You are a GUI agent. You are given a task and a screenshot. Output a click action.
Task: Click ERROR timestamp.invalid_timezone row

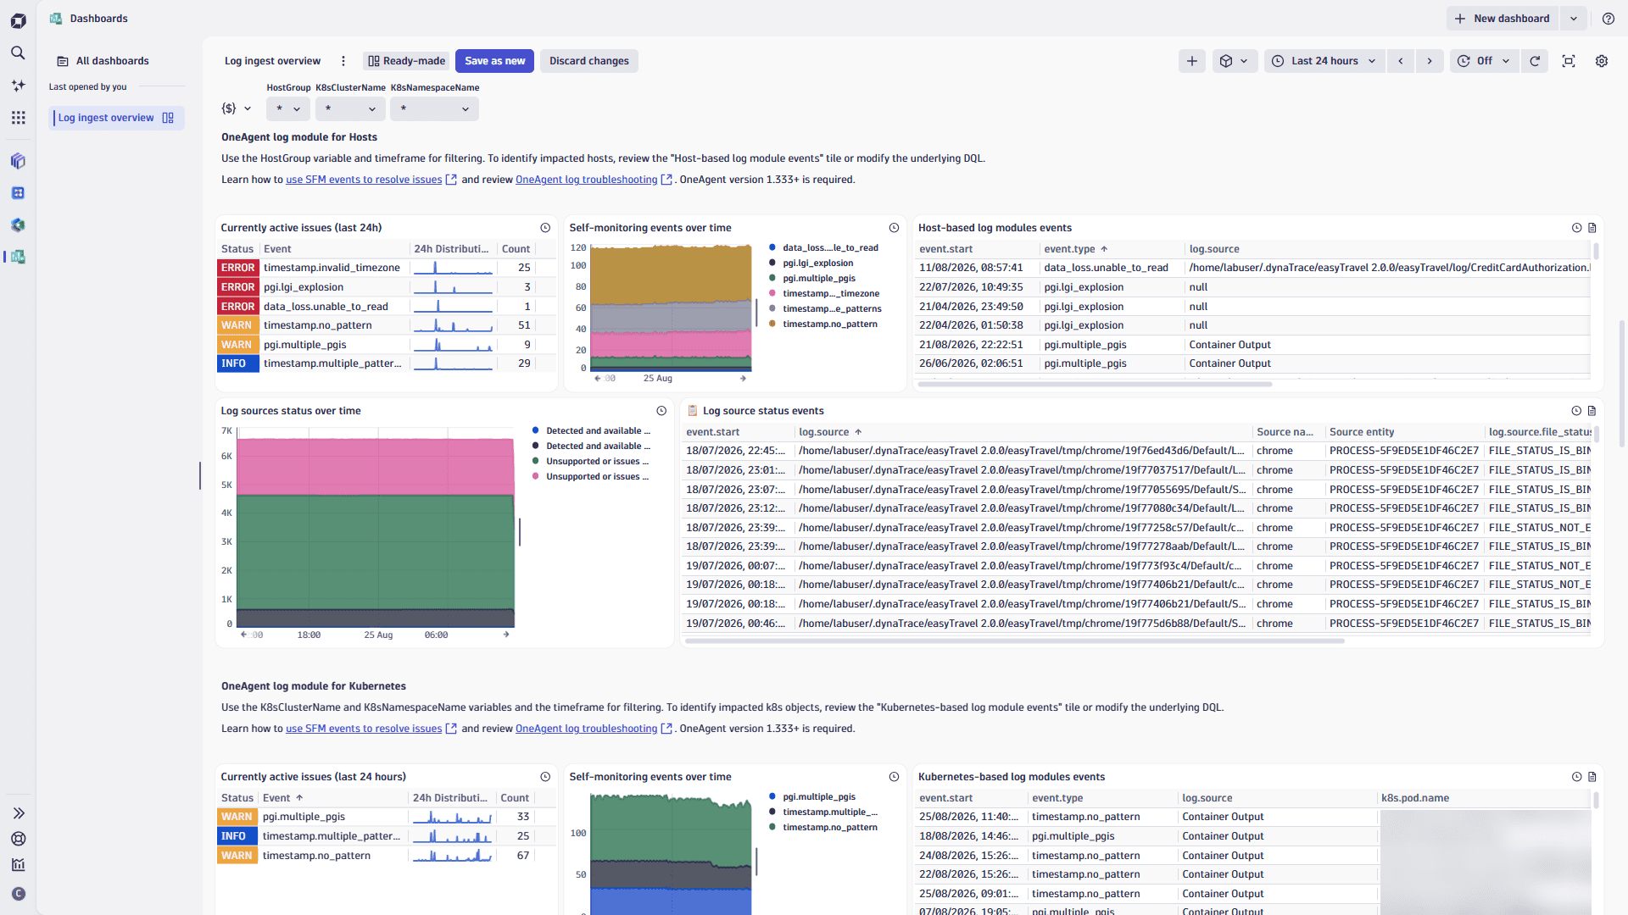click(387, 268)
